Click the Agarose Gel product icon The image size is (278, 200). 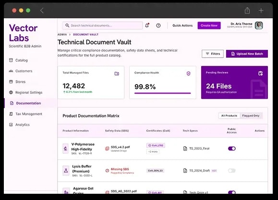click(x=66, y=191)
